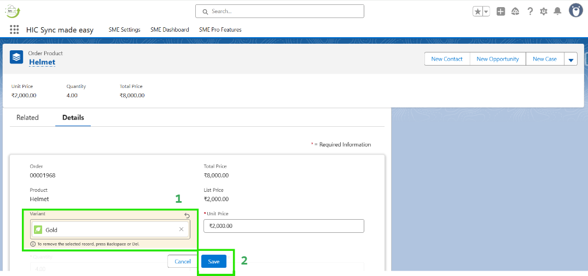Open Global Actions plus icon
588x276 pixels.
click(500, 11)
